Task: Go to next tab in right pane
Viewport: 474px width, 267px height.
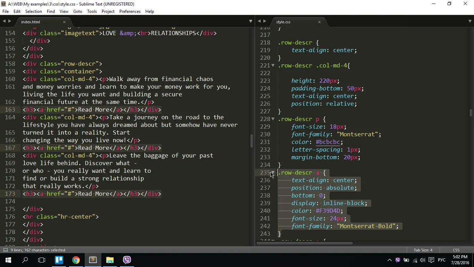Action: click(265, 22)
